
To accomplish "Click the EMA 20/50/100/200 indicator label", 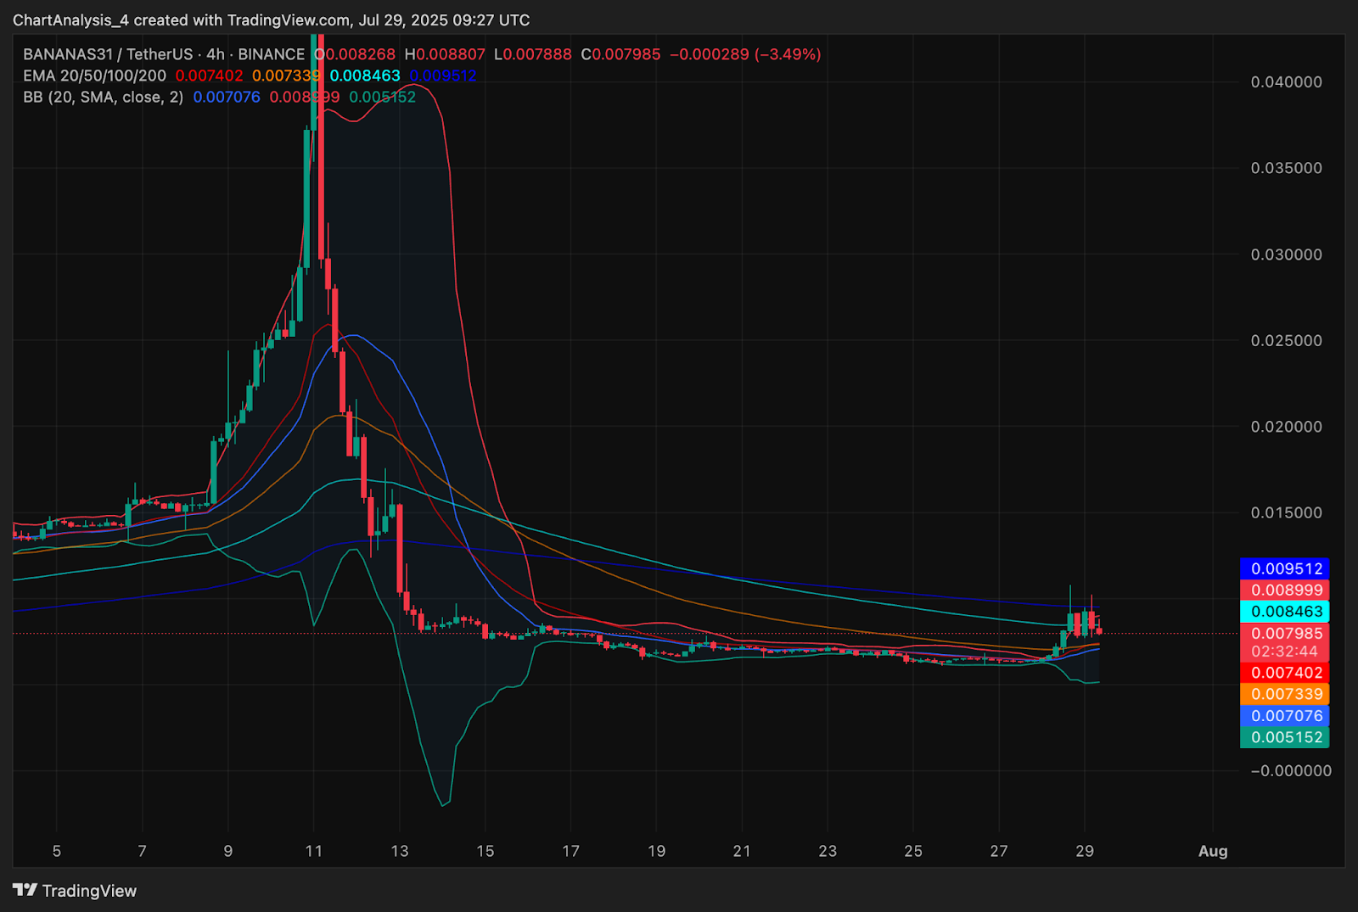I will [x=94, y=76].
